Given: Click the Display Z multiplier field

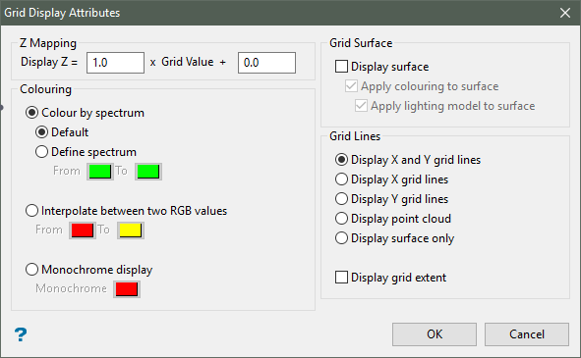Looking at the screenshot, I should click(115, 63).
